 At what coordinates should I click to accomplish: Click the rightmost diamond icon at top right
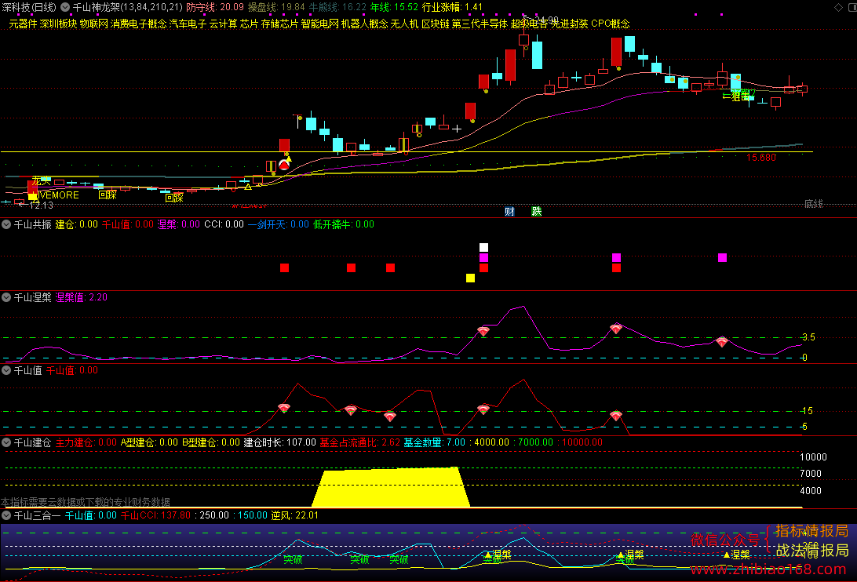(x=852, y=7)
